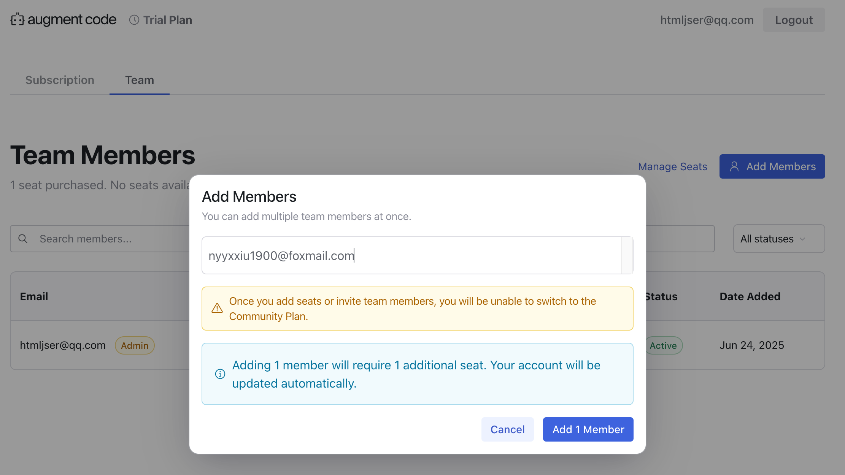Screen dimensions: 845x475
Task: Switch to the Subscription tab
Action: pyautogui.click(x=60, y=80)
